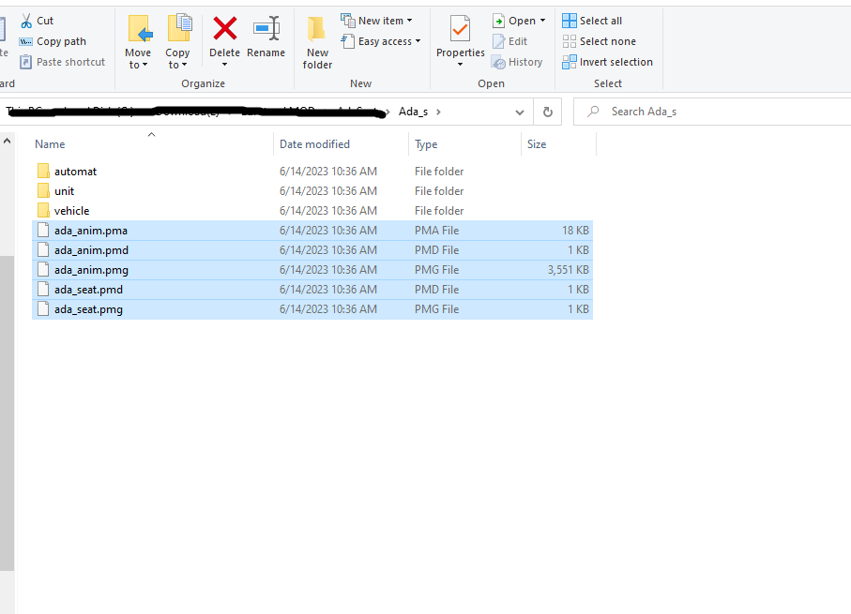Click the navigation pane scrollbar
Screen dimensions: 851x614
8,412
